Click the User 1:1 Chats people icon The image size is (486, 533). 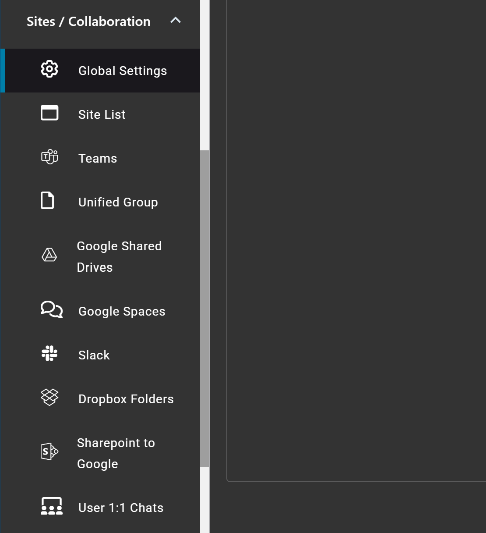click(52, 506)
